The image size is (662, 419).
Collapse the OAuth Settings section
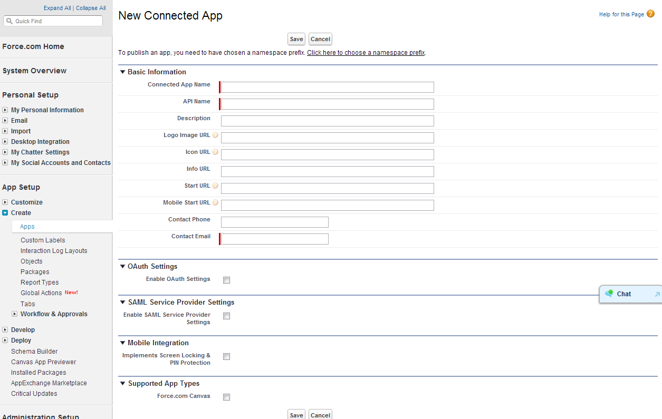tap(122, 267)
